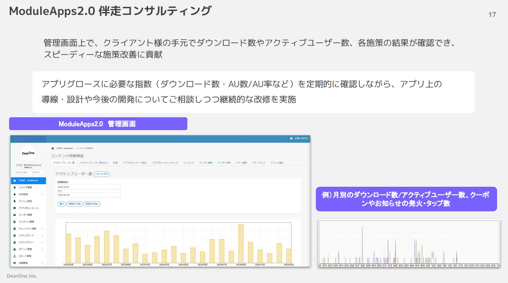This screenshot has height=283, width=508.
Task: Open 店舗管理 via its storefront icon
Action: point(15,262)
